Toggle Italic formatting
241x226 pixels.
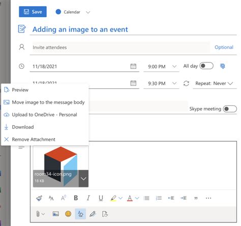pyautogui.click(x=88, y=198)
